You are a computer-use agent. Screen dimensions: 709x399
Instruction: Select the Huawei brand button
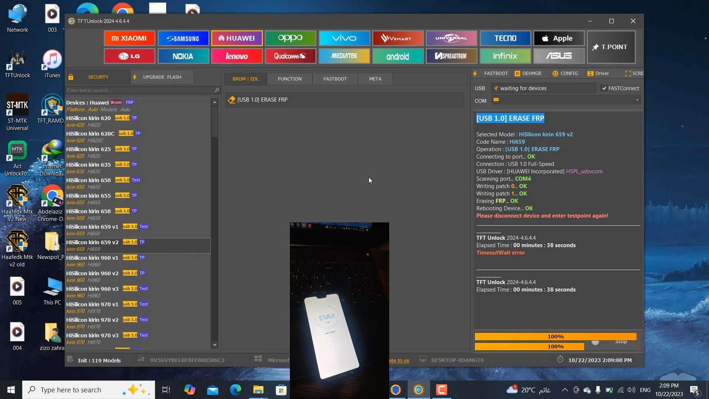(x=237, y=38)
